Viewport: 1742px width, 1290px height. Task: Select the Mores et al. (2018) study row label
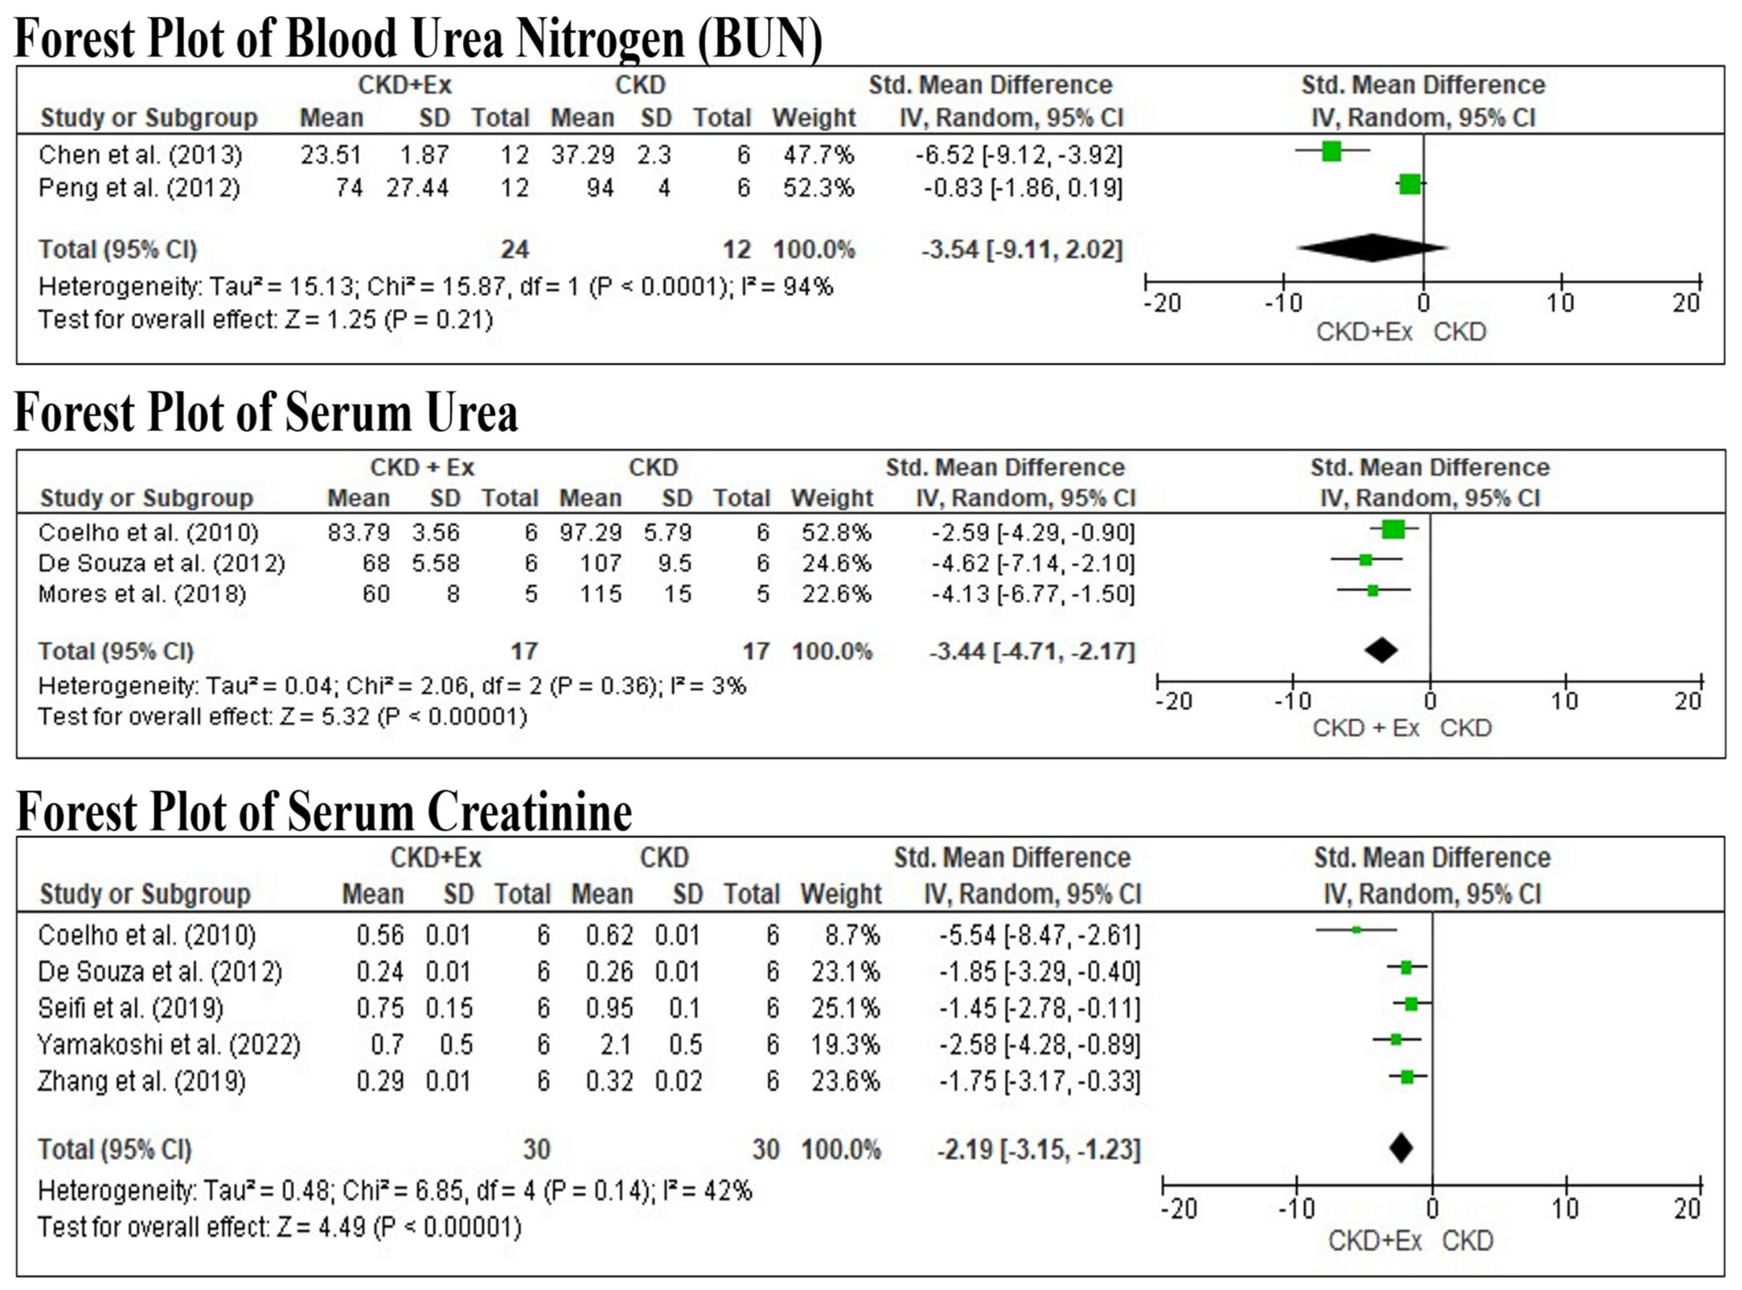(x=142, y=594)
